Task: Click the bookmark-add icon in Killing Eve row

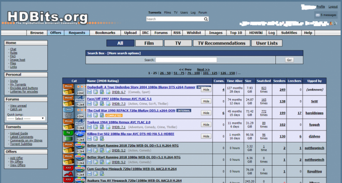Action: tap(102, 138)
